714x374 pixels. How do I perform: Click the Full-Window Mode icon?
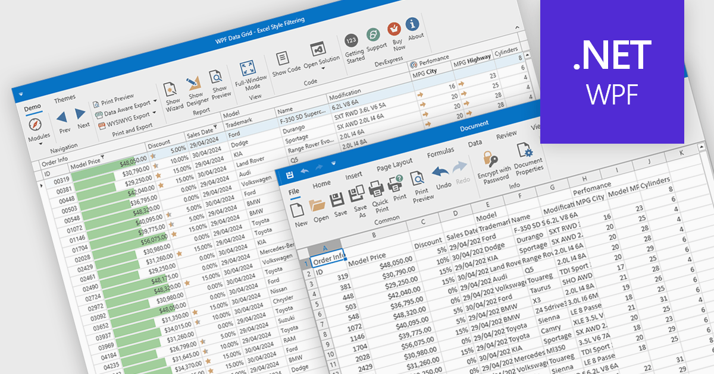pos(248,68)
